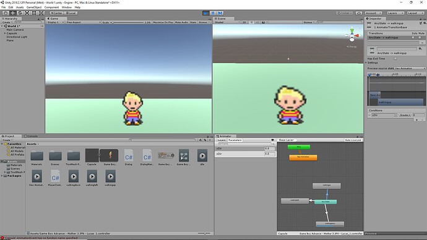Select the Hand tool in toolbar
The height and width of the screenshot is (240, 427).
[6, 13]
